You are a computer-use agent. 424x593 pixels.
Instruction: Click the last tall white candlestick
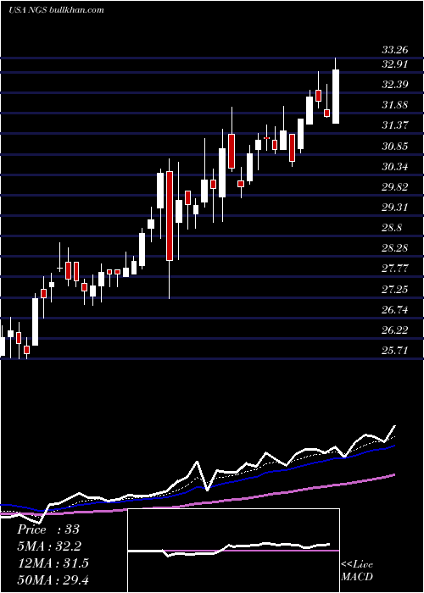336,97
